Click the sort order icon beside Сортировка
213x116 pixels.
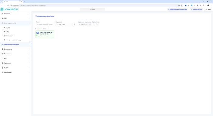click(75, 24)
